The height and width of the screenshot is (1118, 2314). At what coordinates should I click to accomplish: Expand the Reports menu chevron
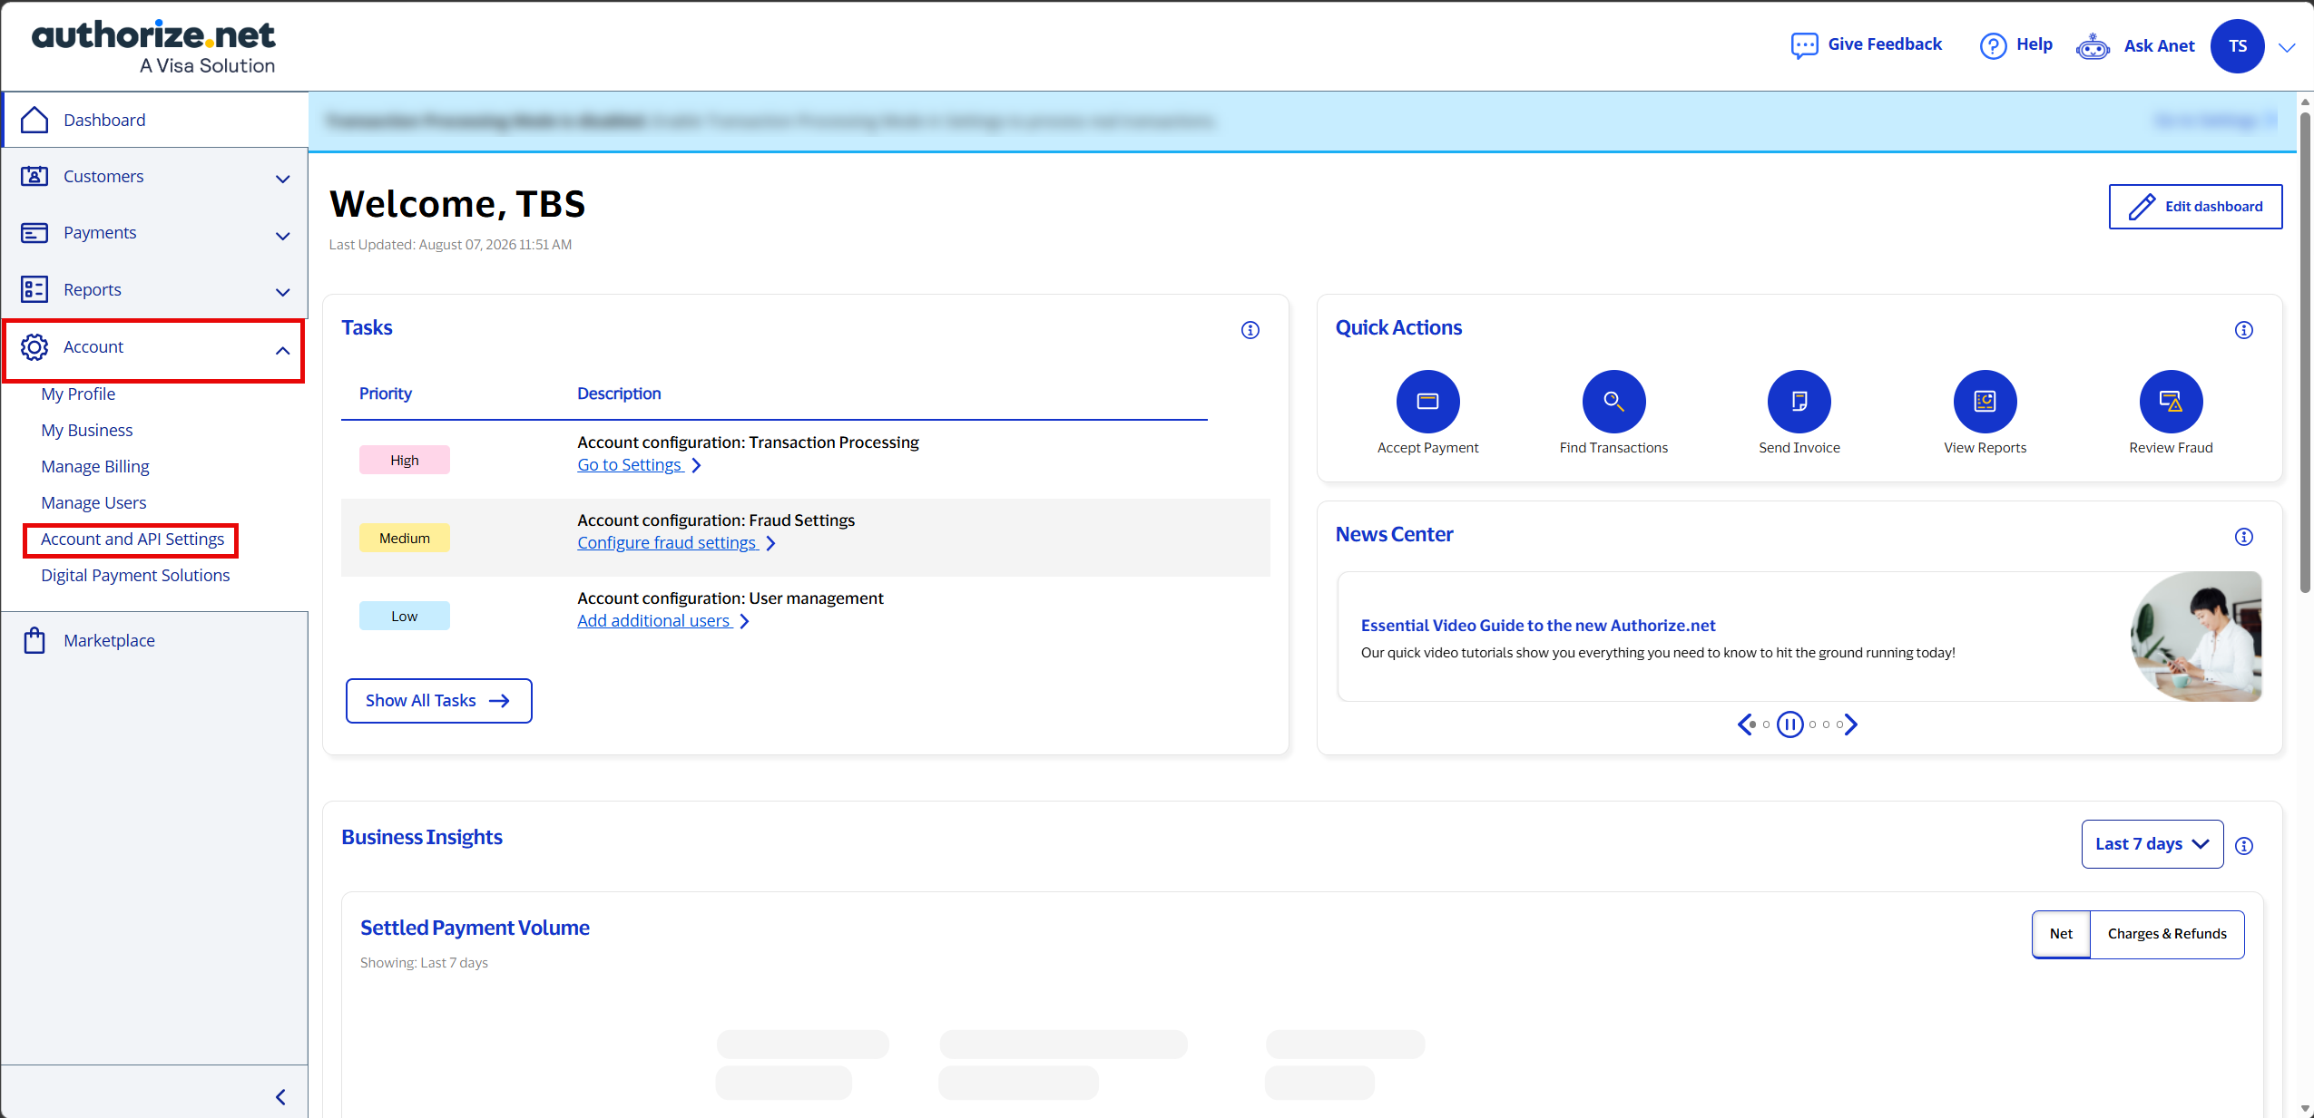click(x=283, y=292)
